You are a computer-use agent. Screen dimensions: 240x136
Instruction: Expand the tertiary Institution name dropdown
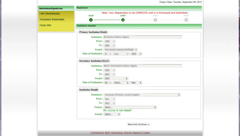pos(142,95)
